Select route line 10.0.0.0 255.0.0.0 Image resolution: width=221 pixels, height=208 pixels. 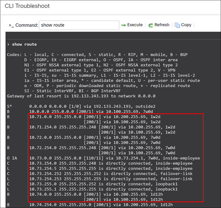[80, 111]
